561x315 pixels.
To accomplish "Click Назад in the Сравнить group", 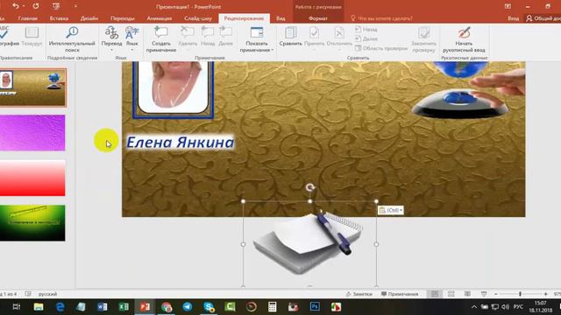I will [366, 29].
